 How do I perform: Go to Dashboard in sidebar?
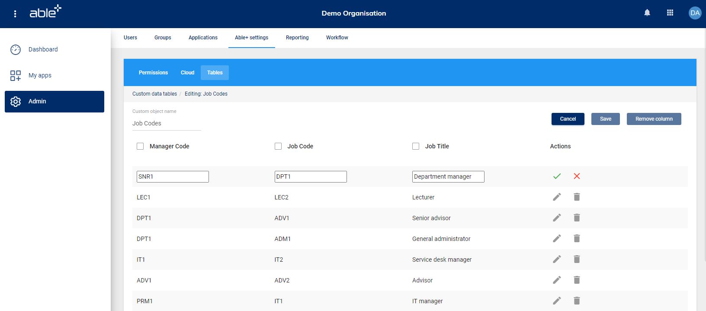click(x=43, y=49)
